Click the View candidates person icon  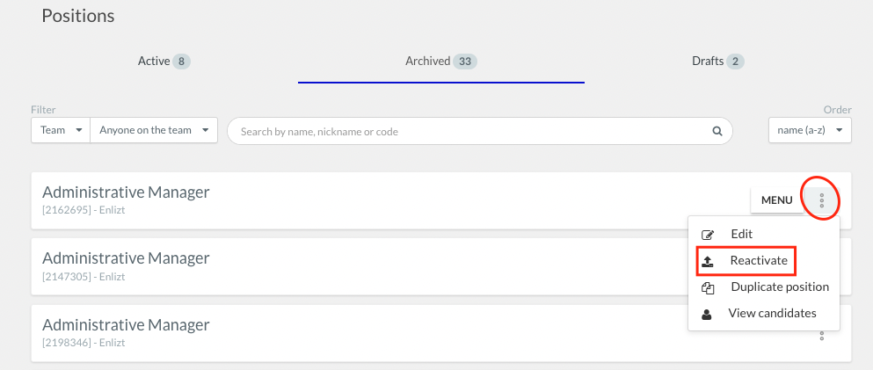[x=707, y=315]
